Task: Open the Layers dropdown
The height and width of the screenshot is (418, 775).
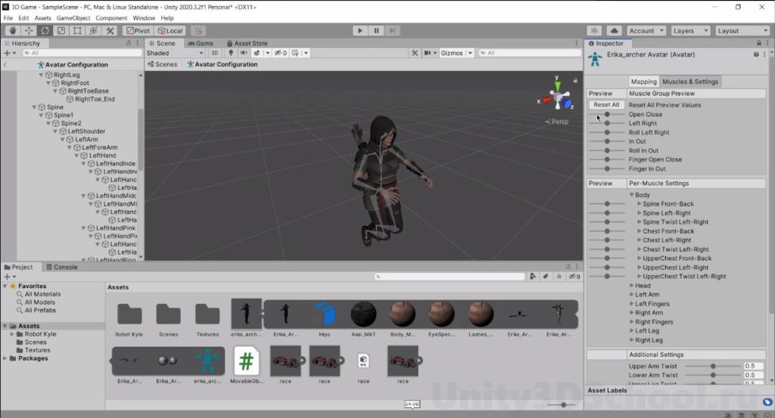Action: [690, 30]
